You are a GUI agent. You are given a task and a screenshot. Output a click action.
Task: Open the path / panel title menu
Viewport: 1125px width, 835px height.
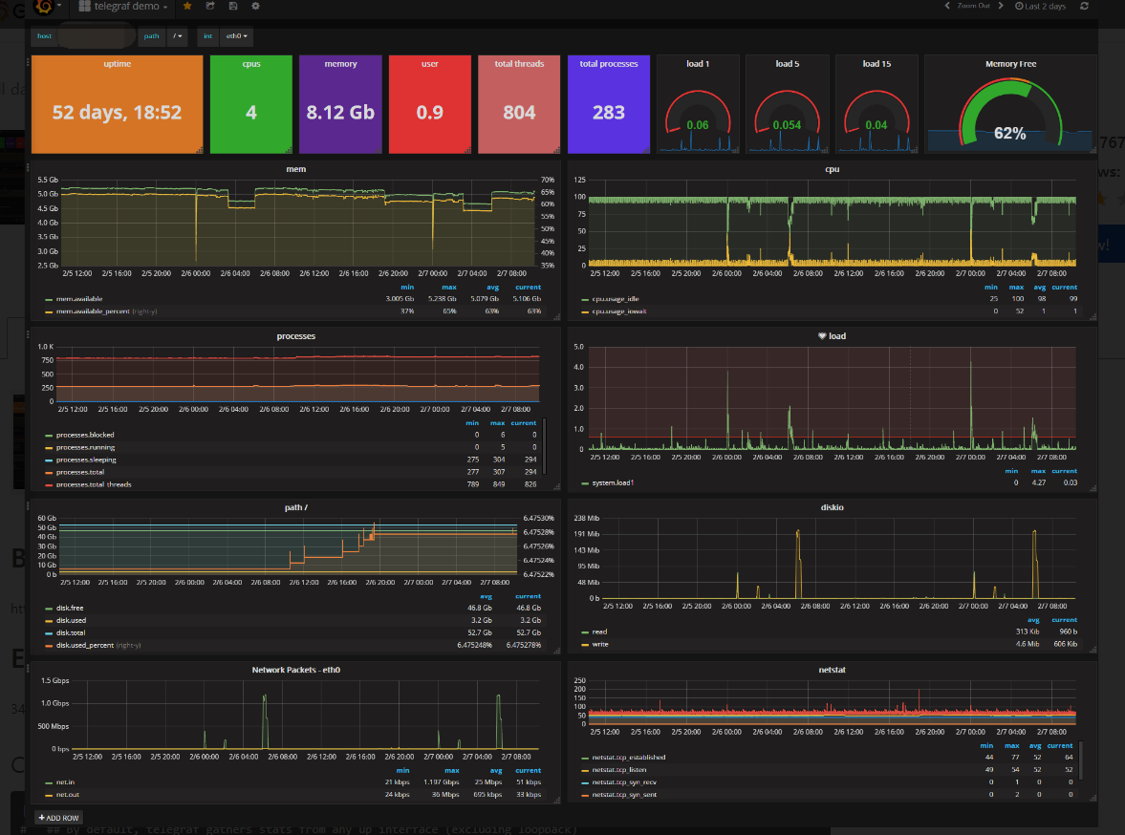(295, 507)
